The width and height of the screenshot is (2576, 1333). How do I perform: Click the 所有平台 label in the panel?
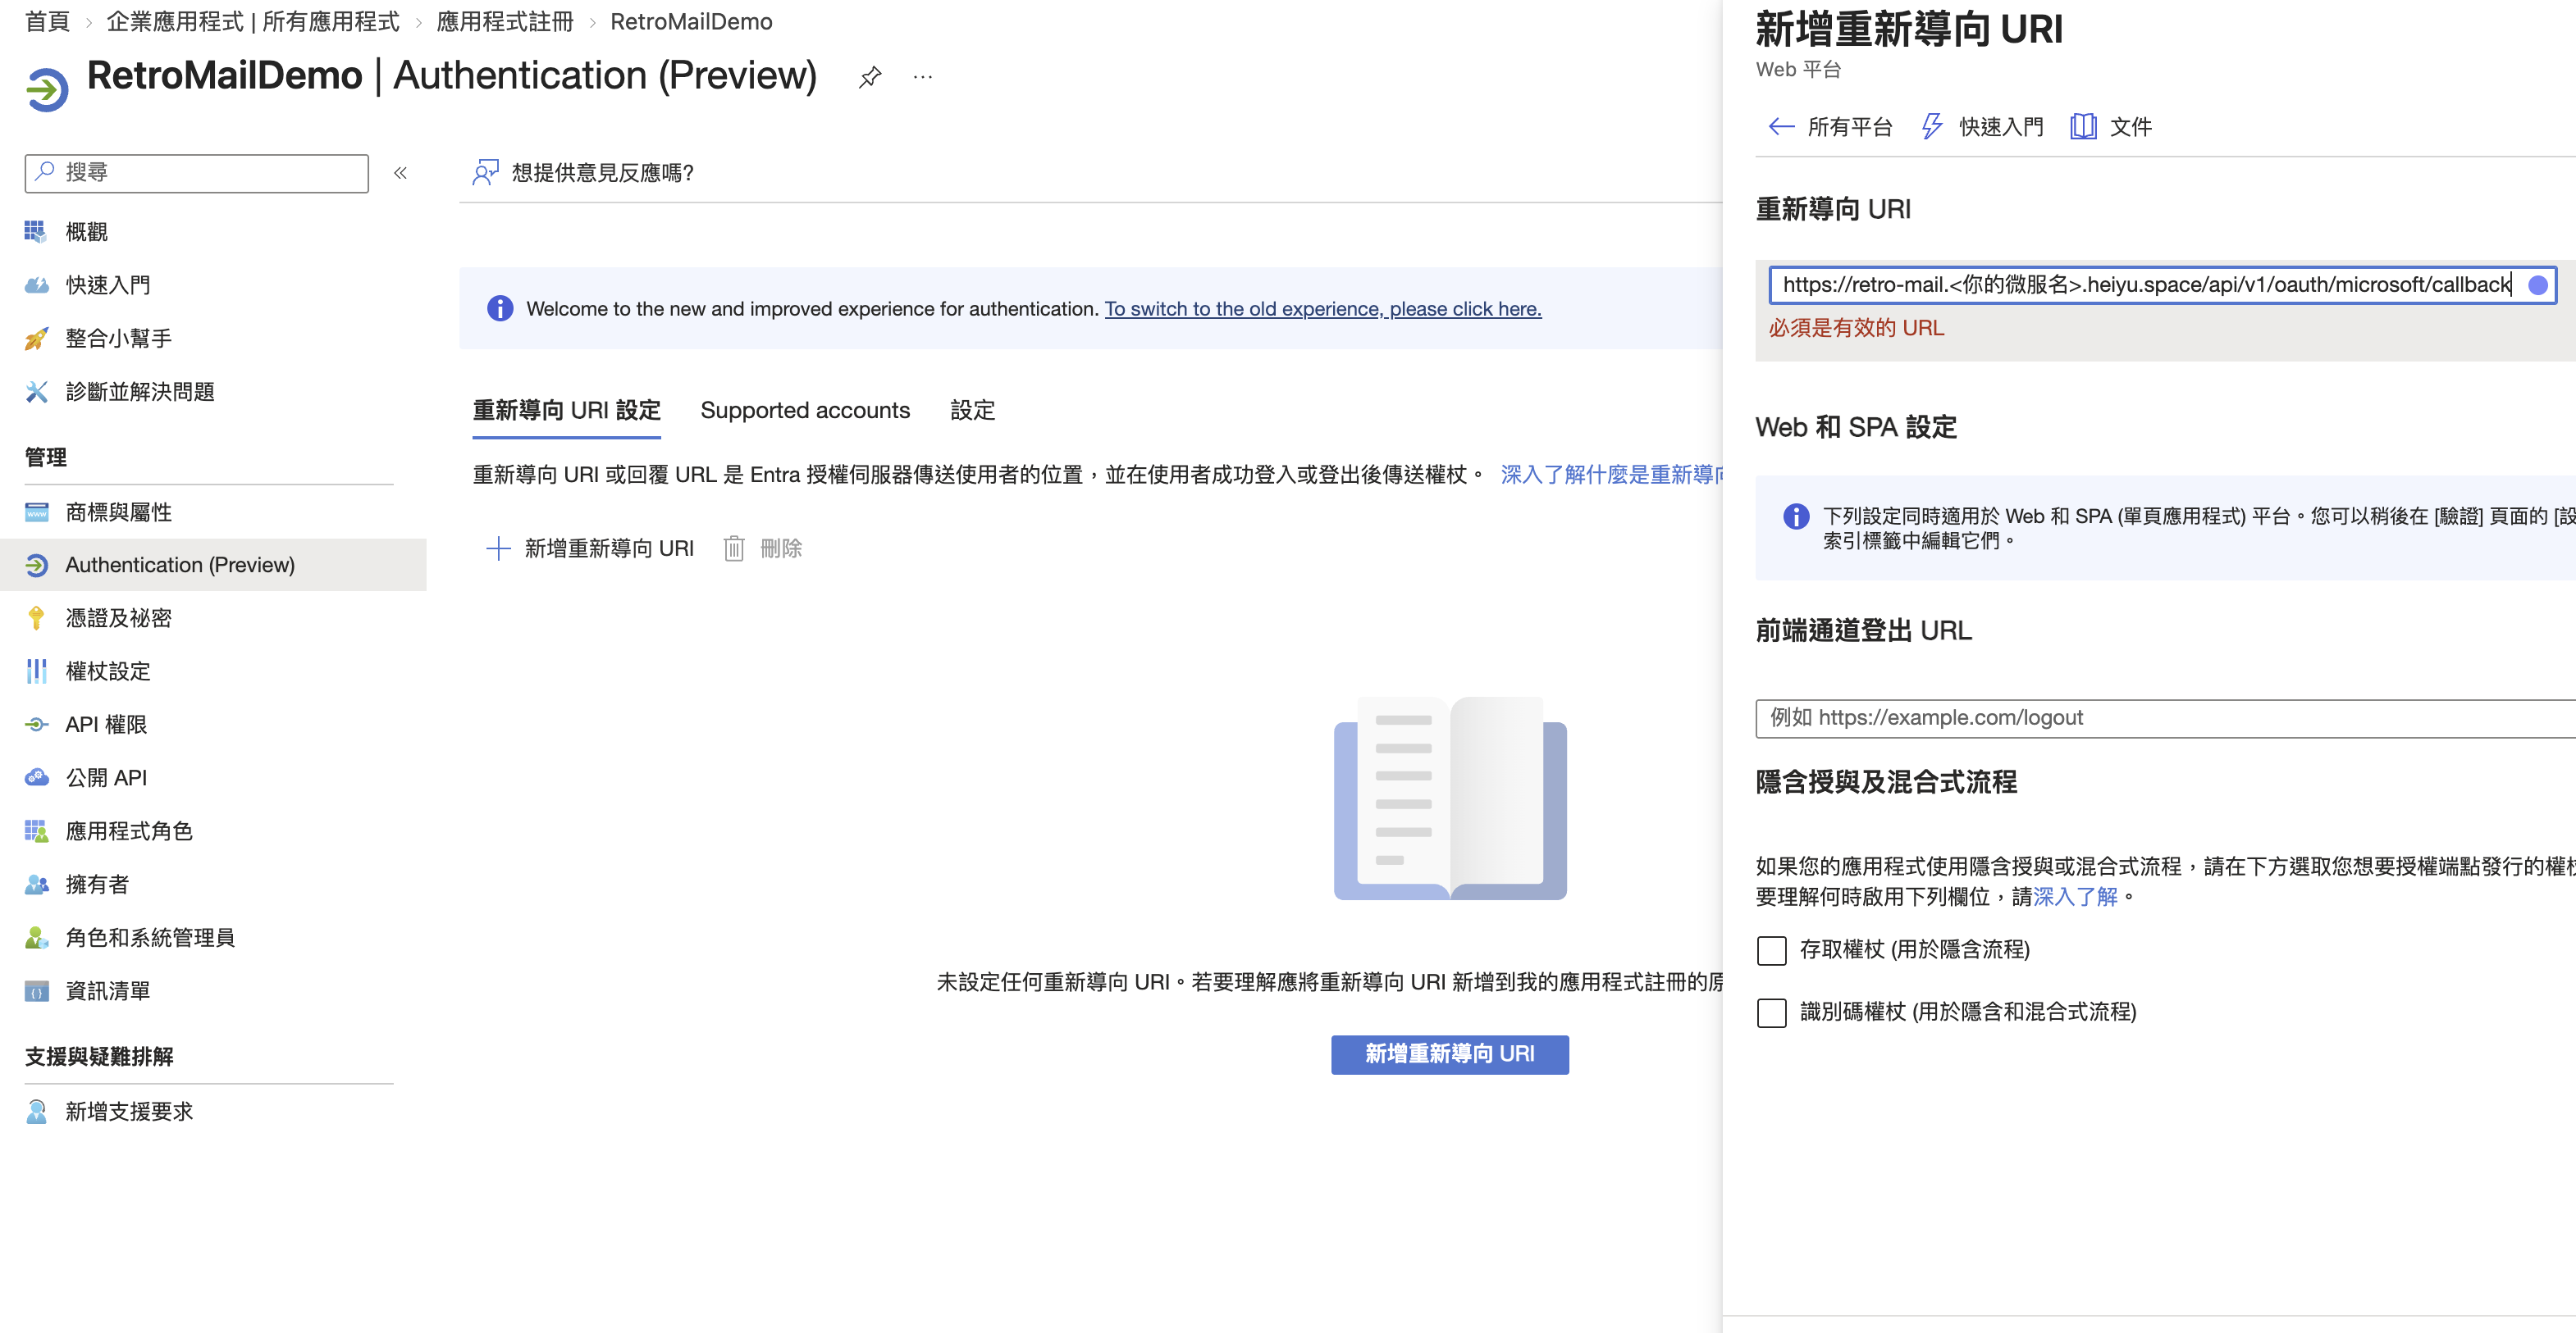1850,127
